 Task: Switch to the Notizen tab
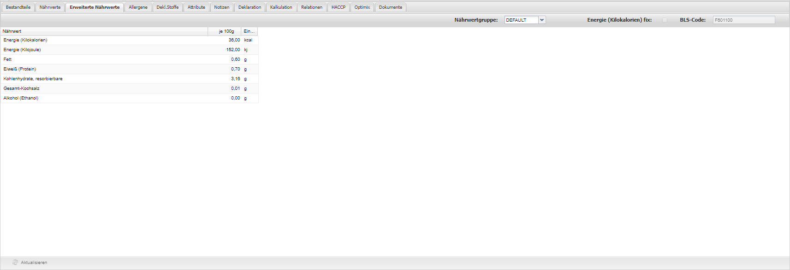pyautogui.click(x=222, y=7)
